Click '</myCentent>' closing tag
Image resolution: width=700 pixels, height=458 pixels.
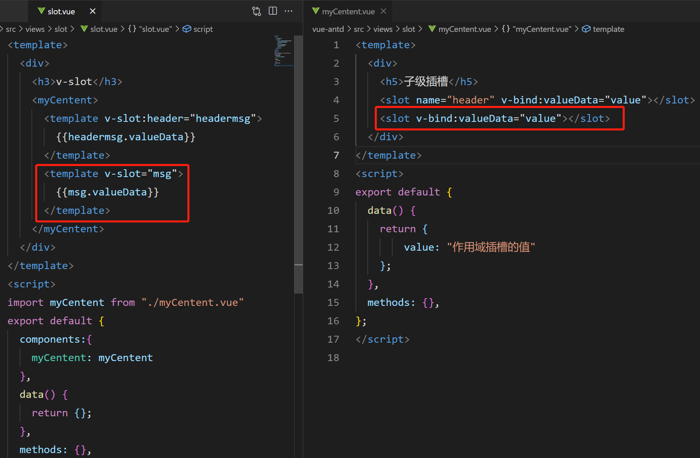tap(68, 229)
